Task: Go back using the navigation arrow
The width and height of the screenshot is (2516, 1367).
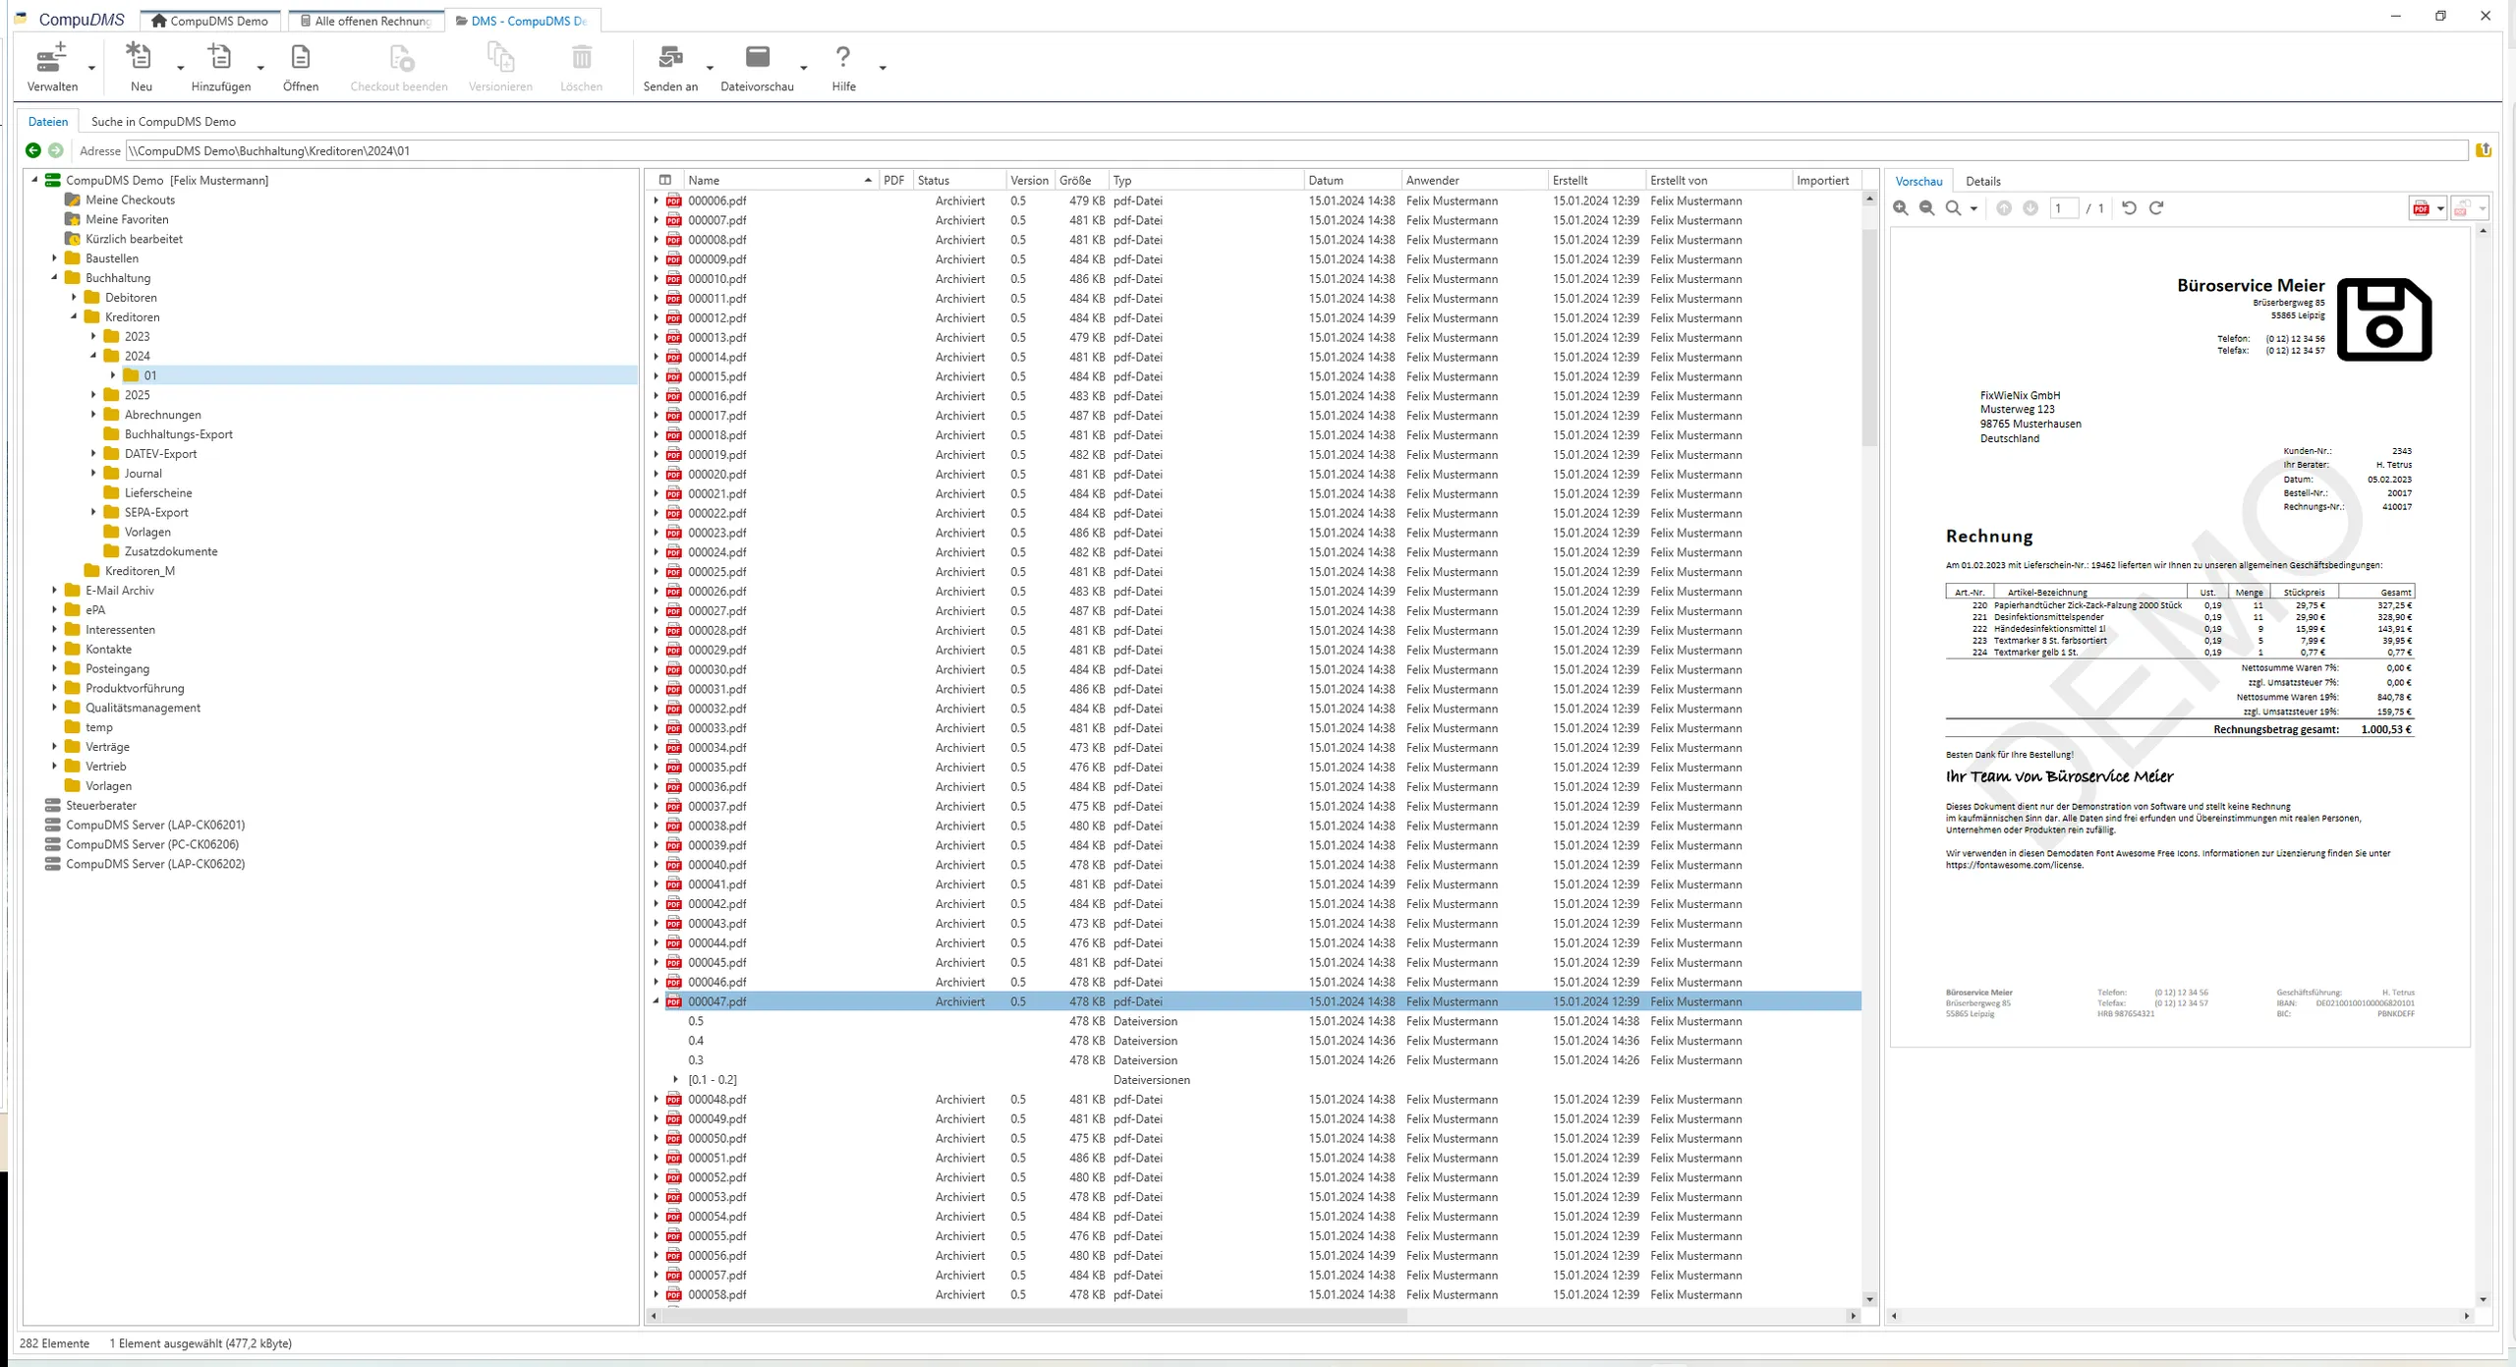Action: [32, 150]
